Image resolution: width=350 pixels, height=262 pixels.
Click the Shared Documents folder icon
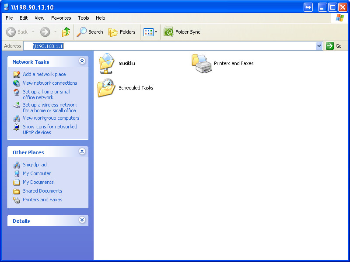coord(17,191)
